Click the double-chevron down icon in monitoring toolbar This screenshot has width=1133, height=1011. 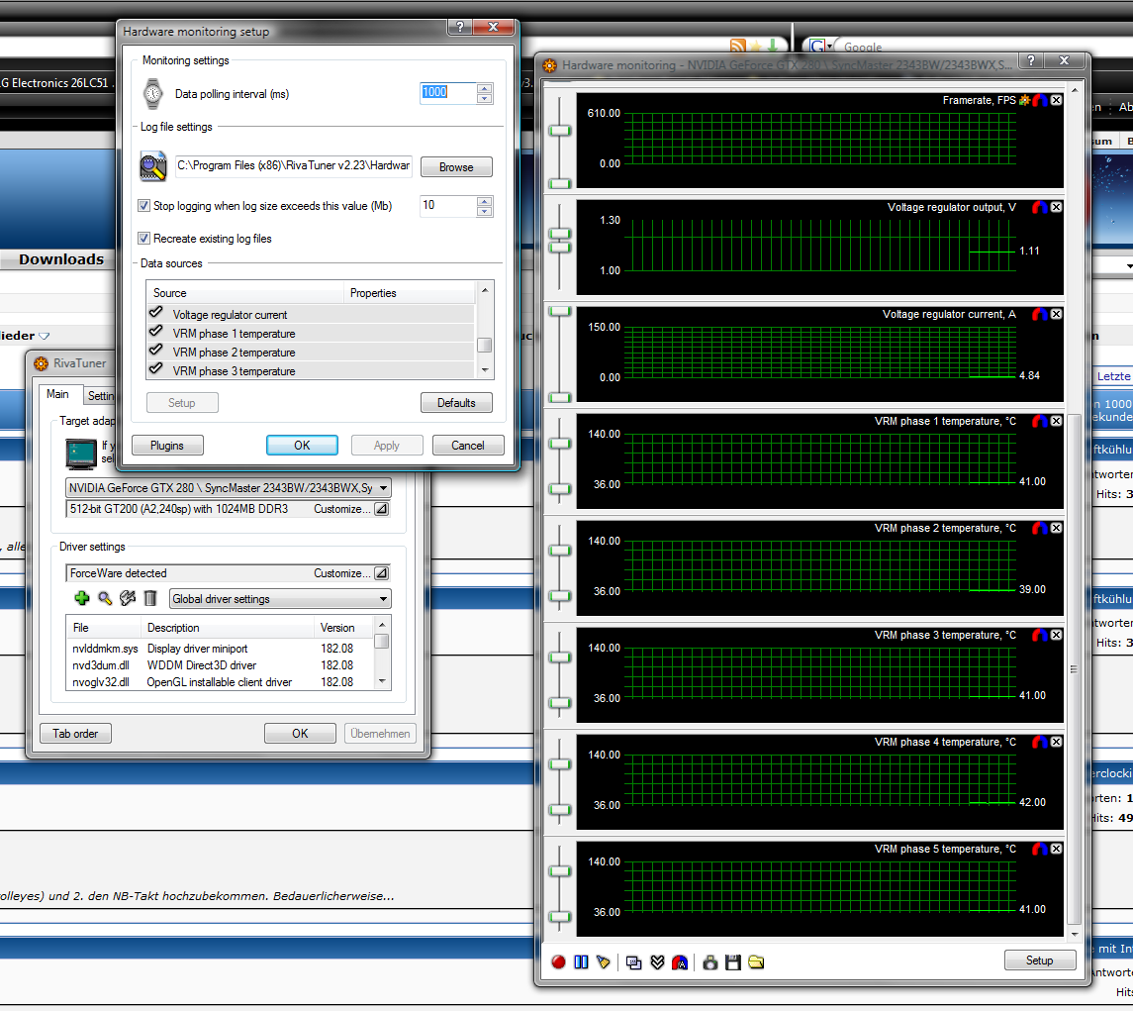pos(657,961)
